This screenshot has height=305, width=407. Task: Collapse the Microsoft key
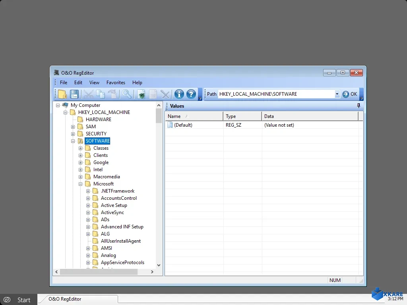80,184
